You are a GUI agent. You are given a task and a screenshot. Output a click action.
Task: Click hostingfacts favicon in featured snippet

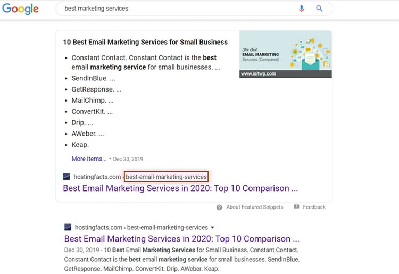click(x=66, y=176)
